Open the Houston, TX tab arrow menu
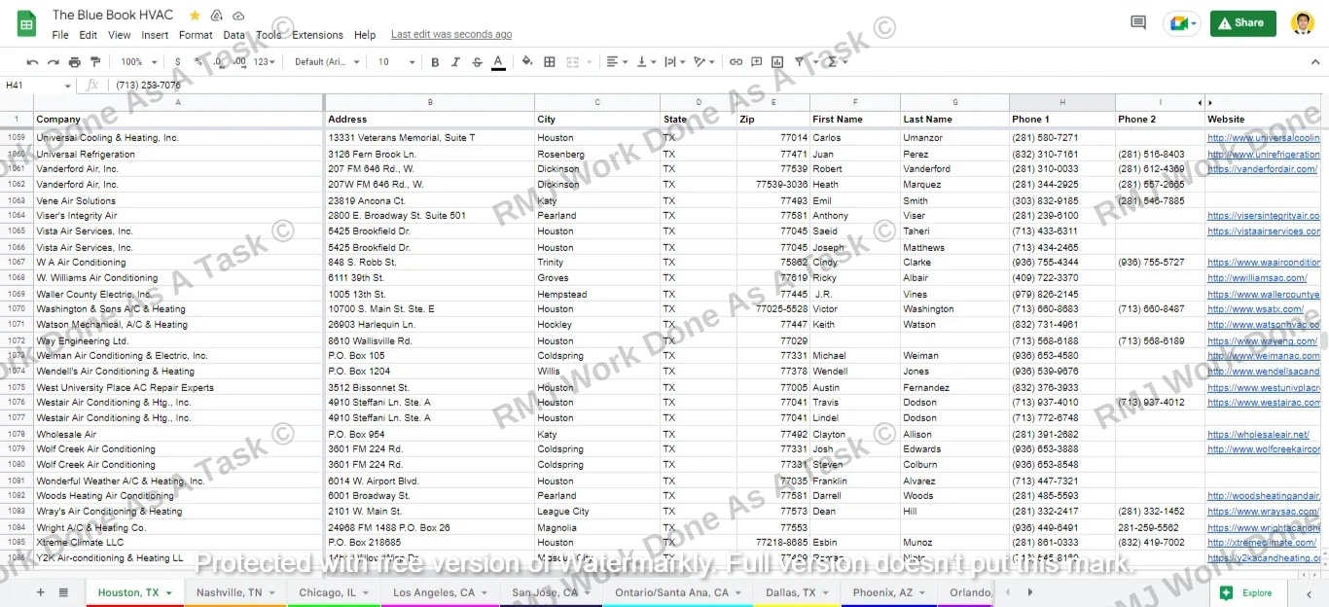This screenshot has width=1329, height=607. tap(169, 592)
